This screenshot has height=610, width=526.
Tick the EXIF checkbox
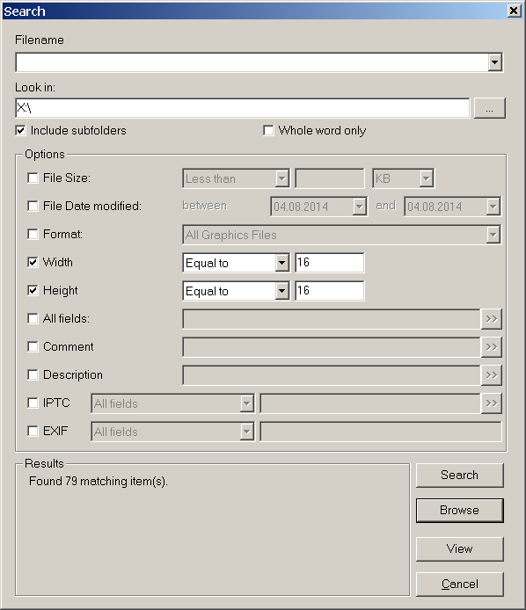click(x=33, y=431)
